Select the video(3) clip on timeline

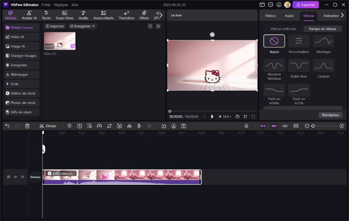point(122,177)
